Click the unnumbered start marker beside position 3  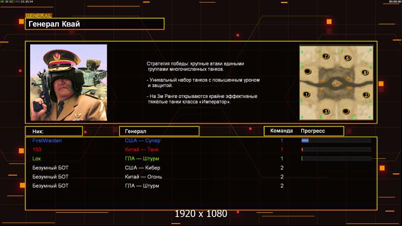tap(345, 111)
